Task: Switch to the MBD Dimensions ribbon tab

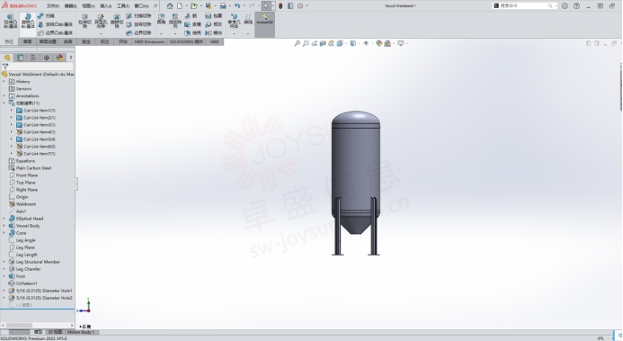Action: 149,41
